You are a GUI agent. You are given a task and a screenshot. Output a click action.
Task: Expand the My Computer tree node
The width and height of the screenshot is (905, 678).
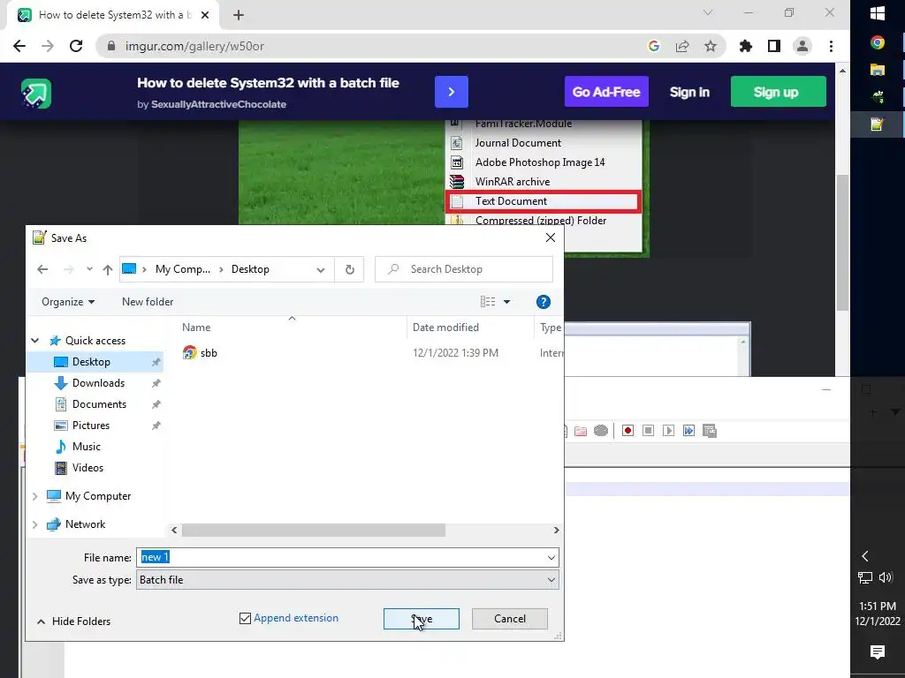coord(34,496)
